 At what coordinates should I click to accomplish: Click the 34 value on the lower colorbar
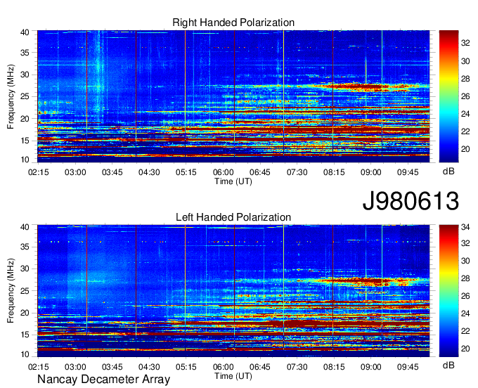pos(465,227)
